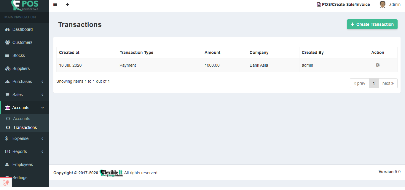Expand the Expense menu
This screenshot has width=405, height=190.
click(20, 138)
